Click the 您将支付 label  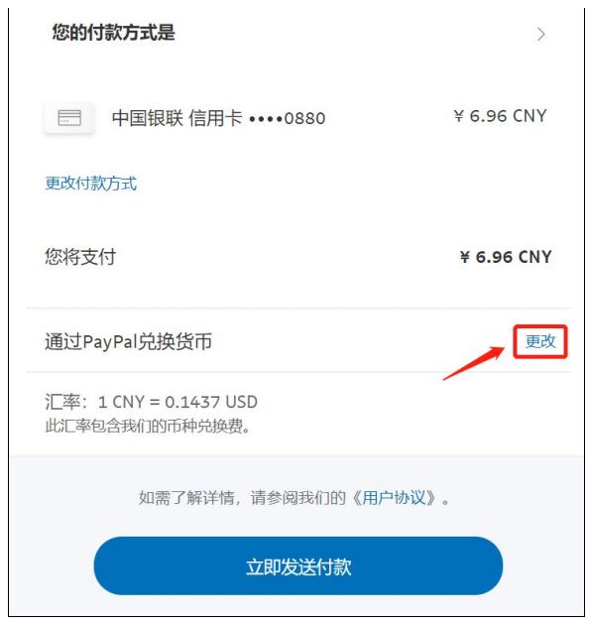[x=80, y=257]
